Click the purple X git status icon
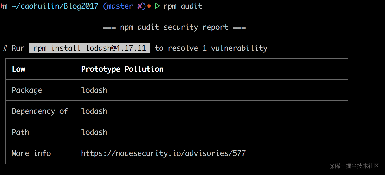385x175 pixels. (x=140, y=6)
